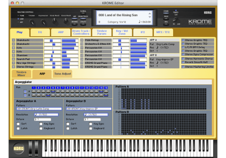Enable Latch for Arpeggiator A
Viewport: 226px width, 158px height.
coord(18,128)
